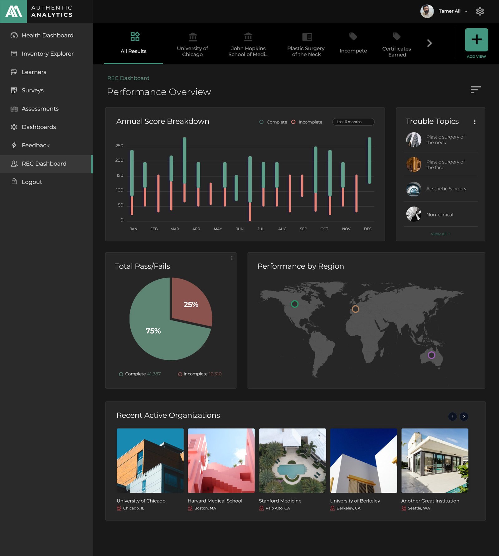Screen dimensions: 499x556
Task: Expand the Last 6 months dropdown
Action: pos(353,122)
